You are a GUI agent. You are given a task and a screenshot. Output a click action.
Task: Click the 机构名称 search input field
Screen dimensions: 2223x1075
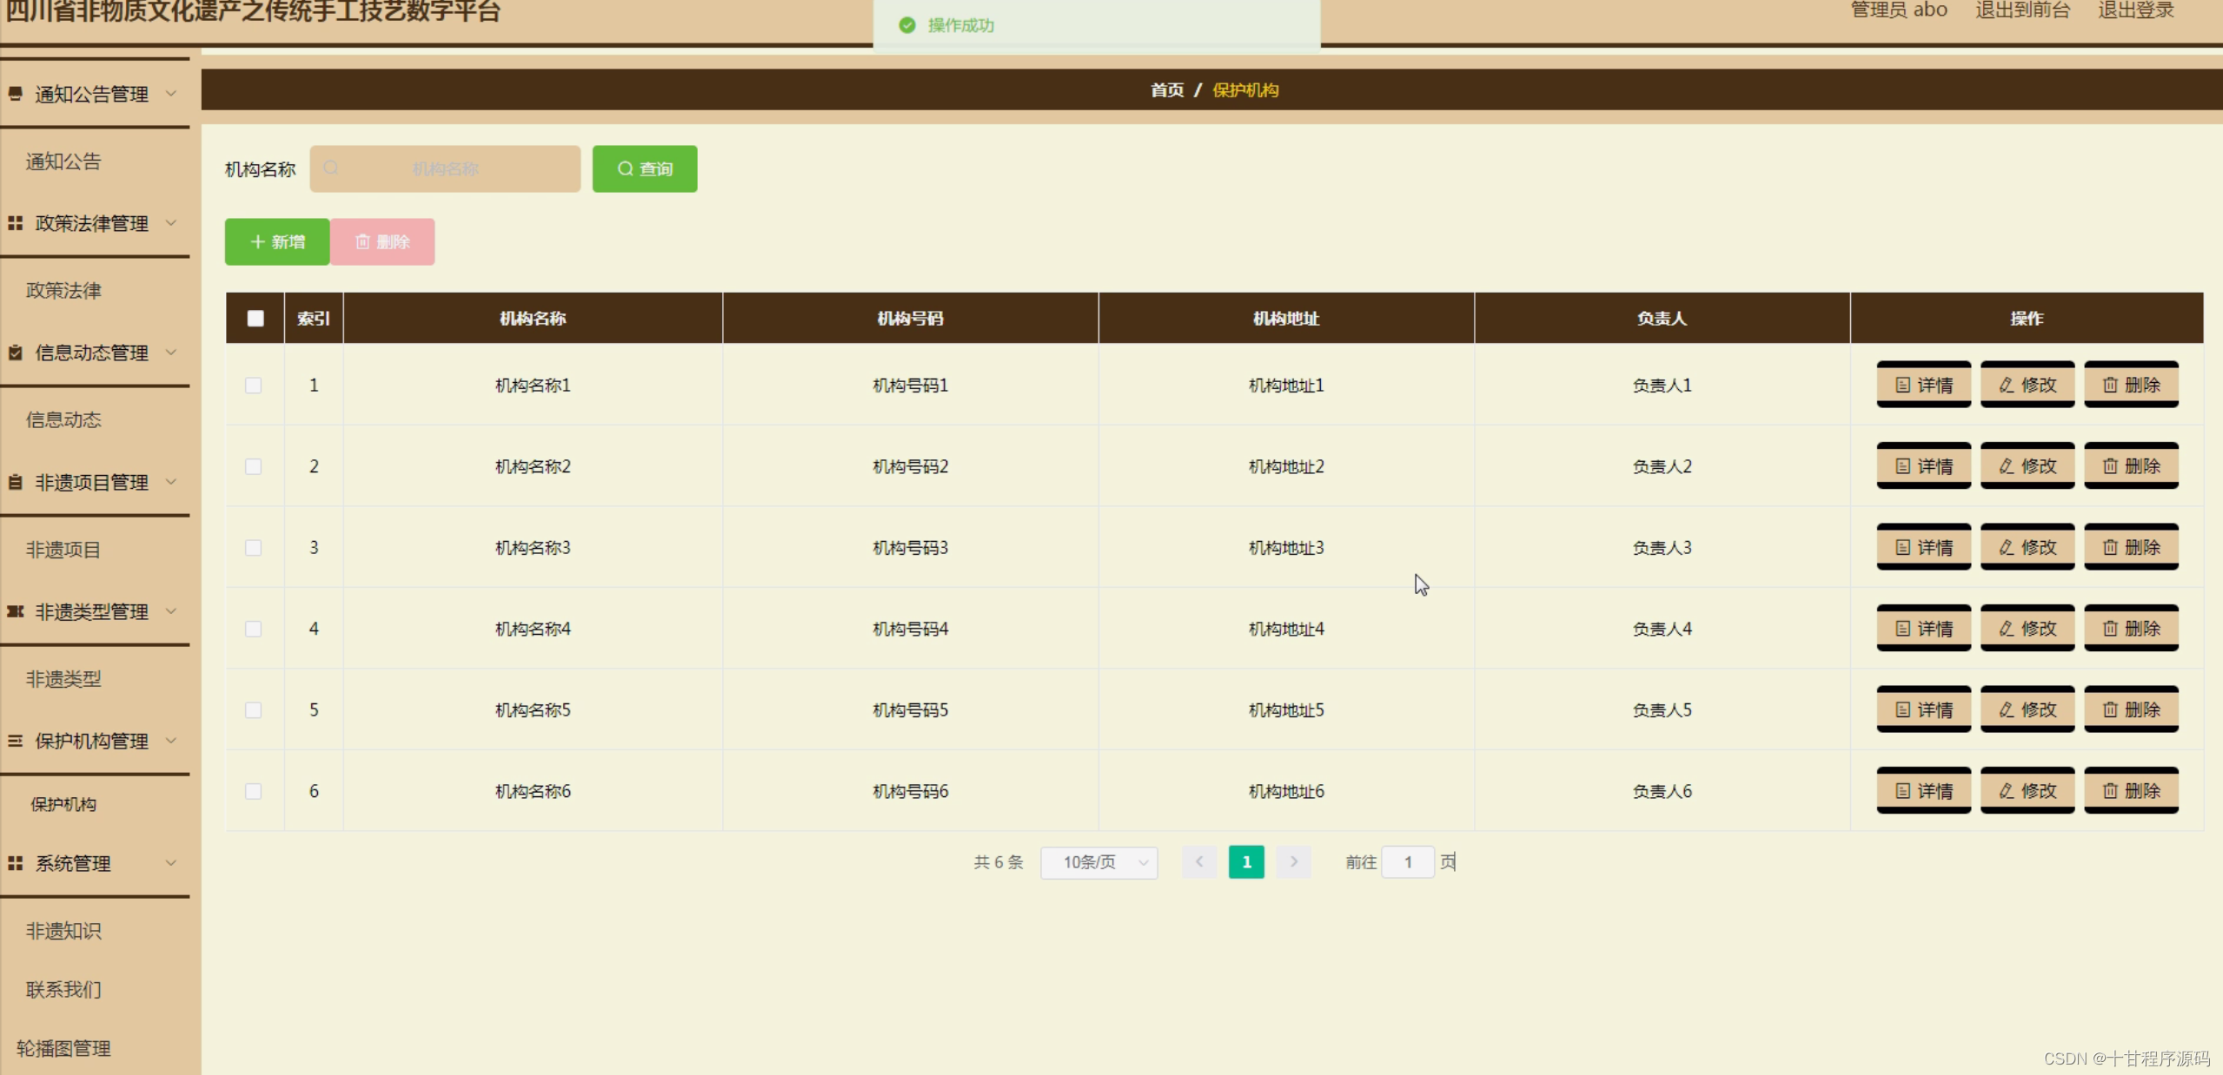(445, 168)
